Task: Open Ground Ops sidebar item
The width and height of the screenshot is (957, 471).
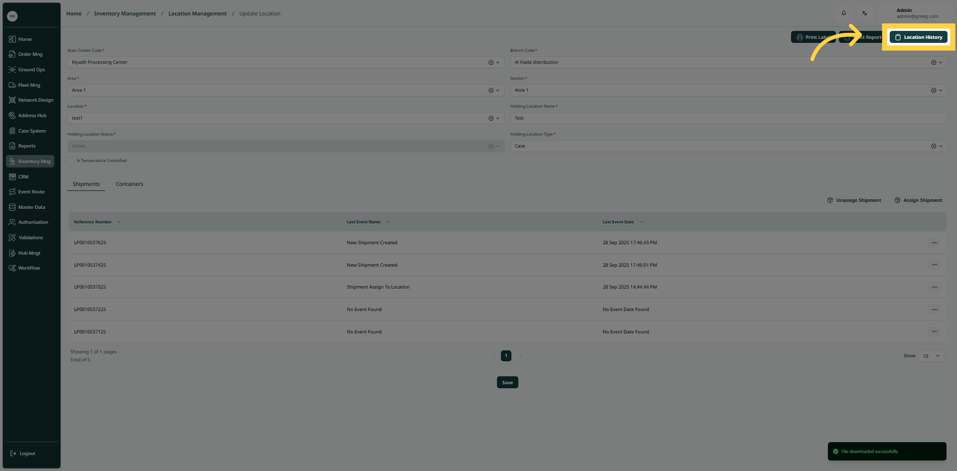Action: (27, 70)
